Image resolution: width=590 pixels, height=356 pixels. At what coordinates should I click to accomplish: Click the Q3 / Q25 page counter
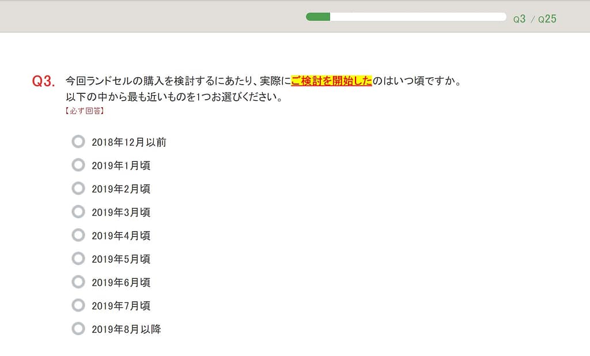click(535, 19)
